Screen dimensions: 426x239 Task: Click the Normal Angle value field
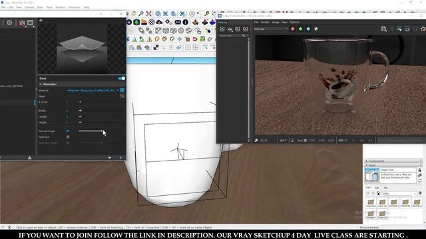[68, 131]
